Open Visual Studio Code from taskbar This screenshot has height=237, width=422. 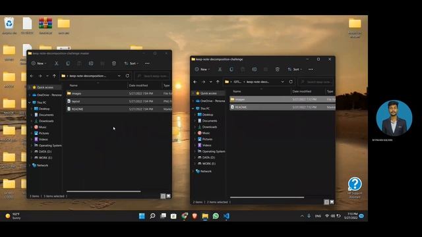point(226,216)
